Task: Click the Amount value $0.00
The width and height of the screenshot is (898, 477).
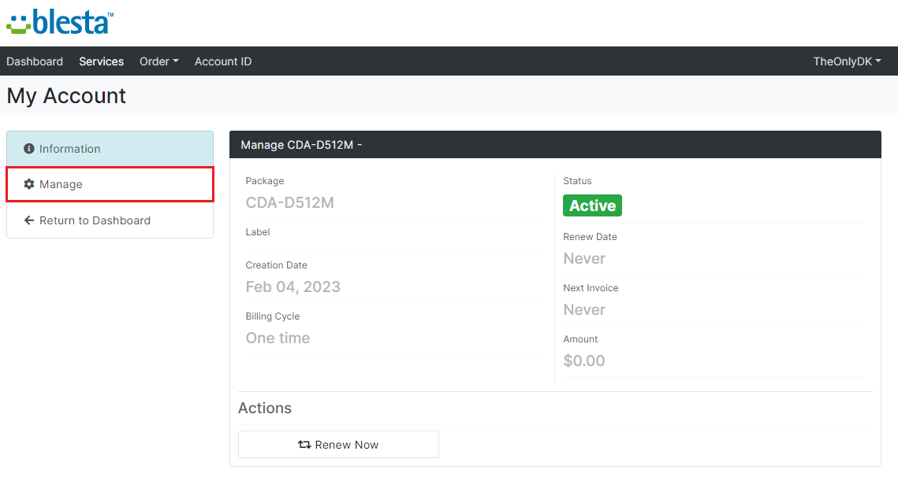Action: [x=584, y=361]
